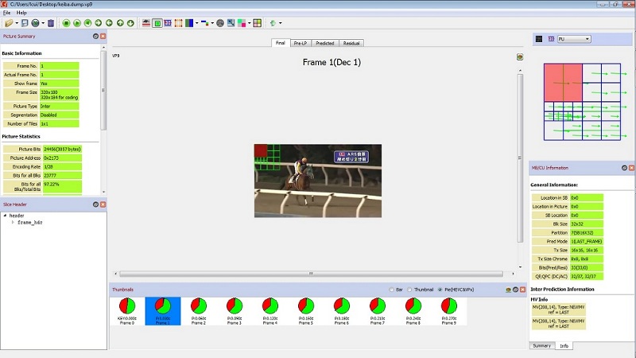The height and width of the screenshot is (358, 636).
Task: Collapse the header tree node
Action: click(6, 216)
